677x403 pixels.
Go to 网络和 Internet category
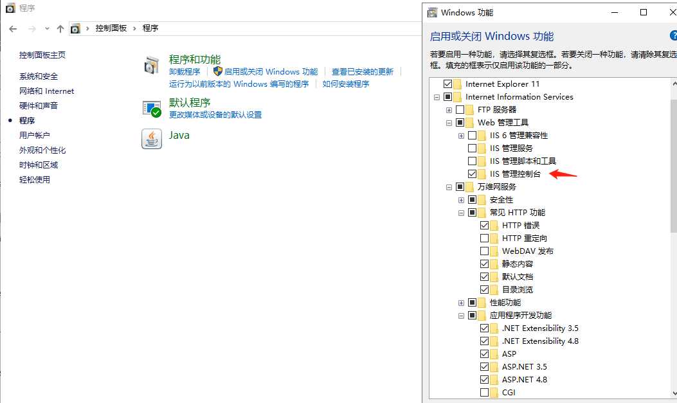(x=47, y=91)
